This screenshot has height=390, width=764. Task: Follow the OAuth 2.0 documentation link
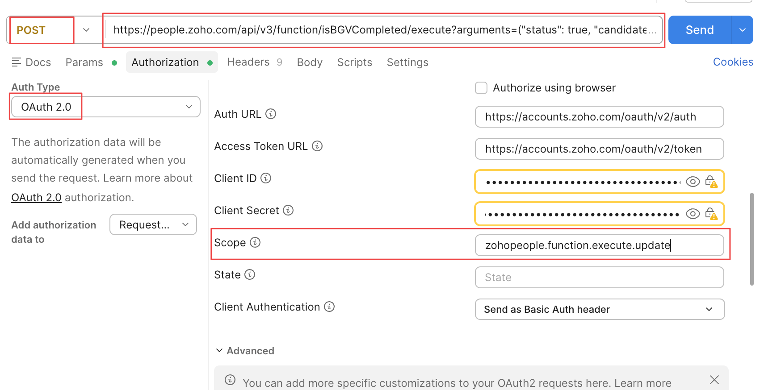(x=36, y=197)
